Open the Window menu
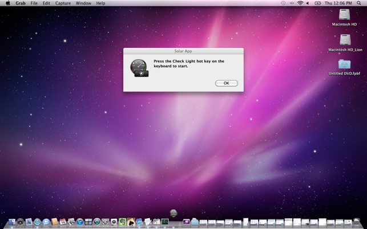The width and height of the screenshot is (367, 229). (83, 3)
